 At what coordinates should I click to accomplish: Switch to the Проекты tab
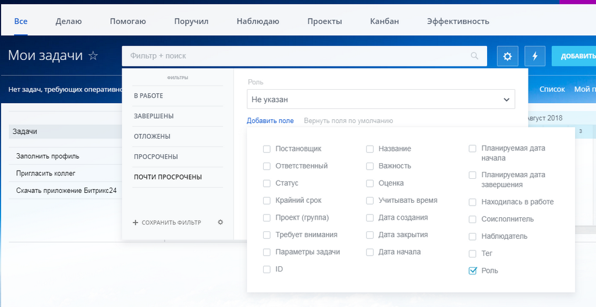325,22
